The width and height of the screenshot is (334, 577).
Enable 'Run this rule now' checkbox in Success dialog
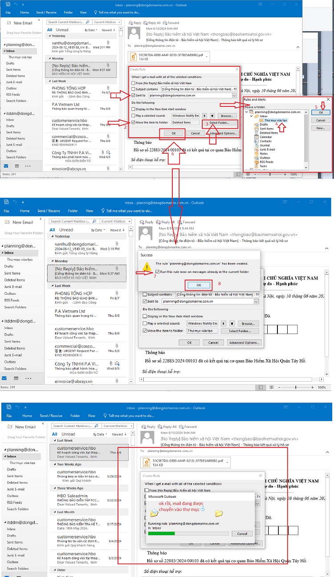pyautogui.click(x=158, y=272)
